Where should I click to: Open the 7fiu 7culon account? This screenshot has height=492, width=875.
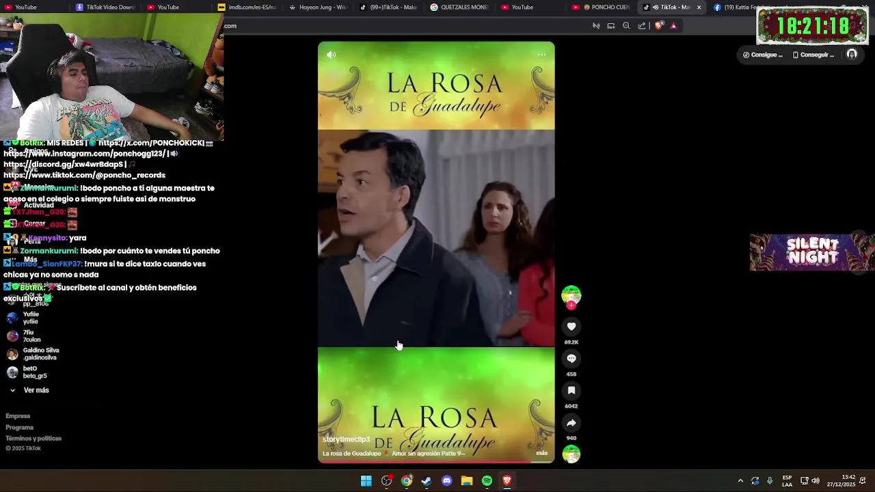point(24,336)
